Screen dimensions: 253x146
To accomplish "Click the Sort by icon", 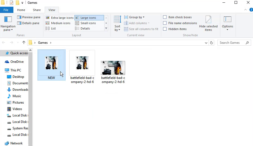I will click(x=117, y=20).
